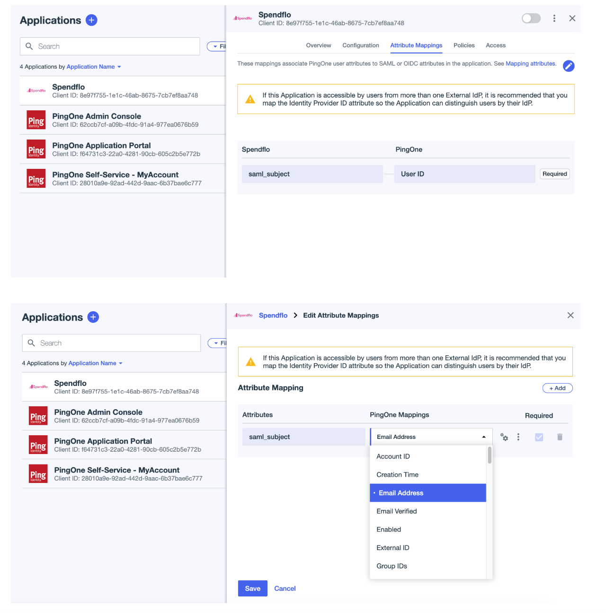
Task: Switch to the Configuration tab
Action: coord(361,45)
